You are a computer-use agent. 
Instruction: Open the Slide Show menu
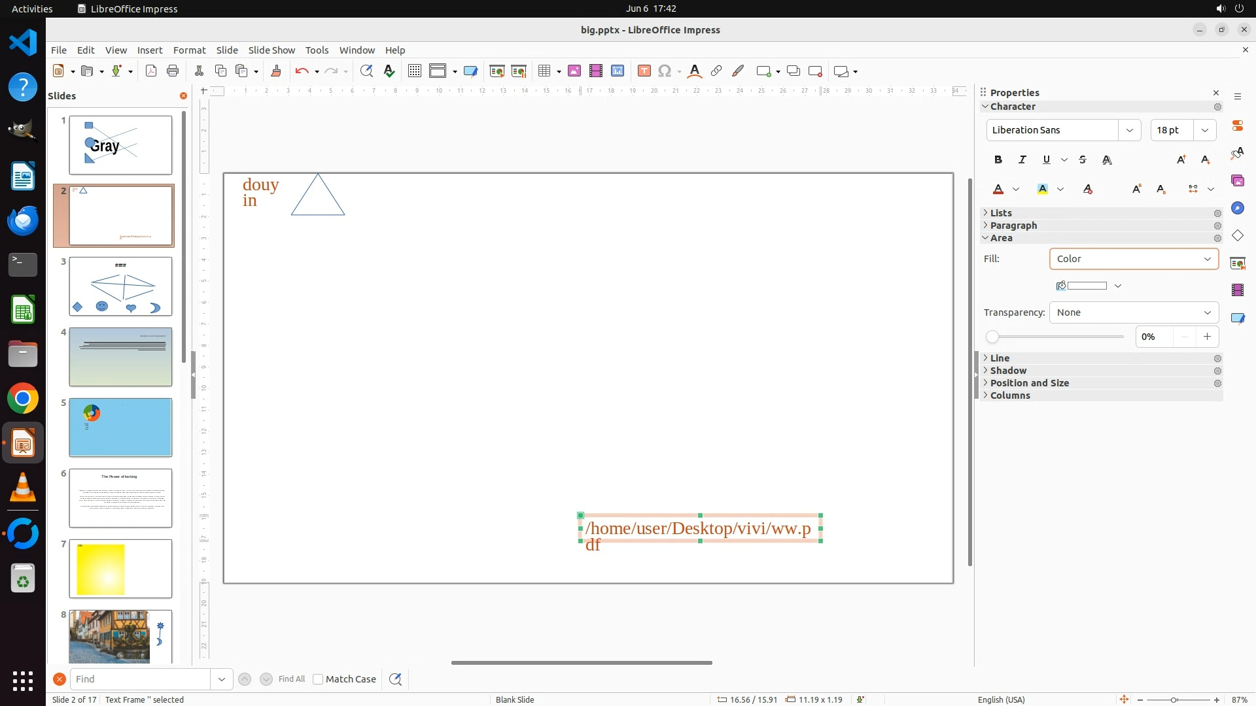point(271,50)
